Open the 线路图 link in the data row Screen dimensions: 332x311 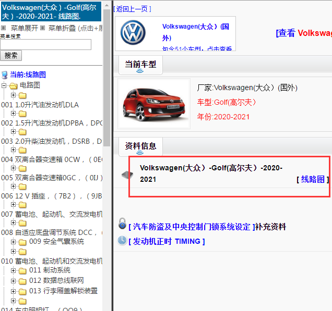313,179
